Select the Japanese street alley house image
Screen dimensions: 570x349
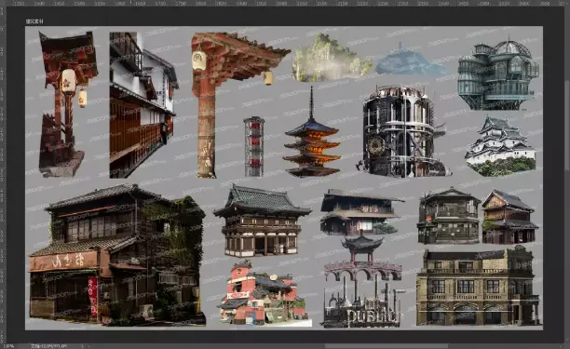[x=143, y=105]
